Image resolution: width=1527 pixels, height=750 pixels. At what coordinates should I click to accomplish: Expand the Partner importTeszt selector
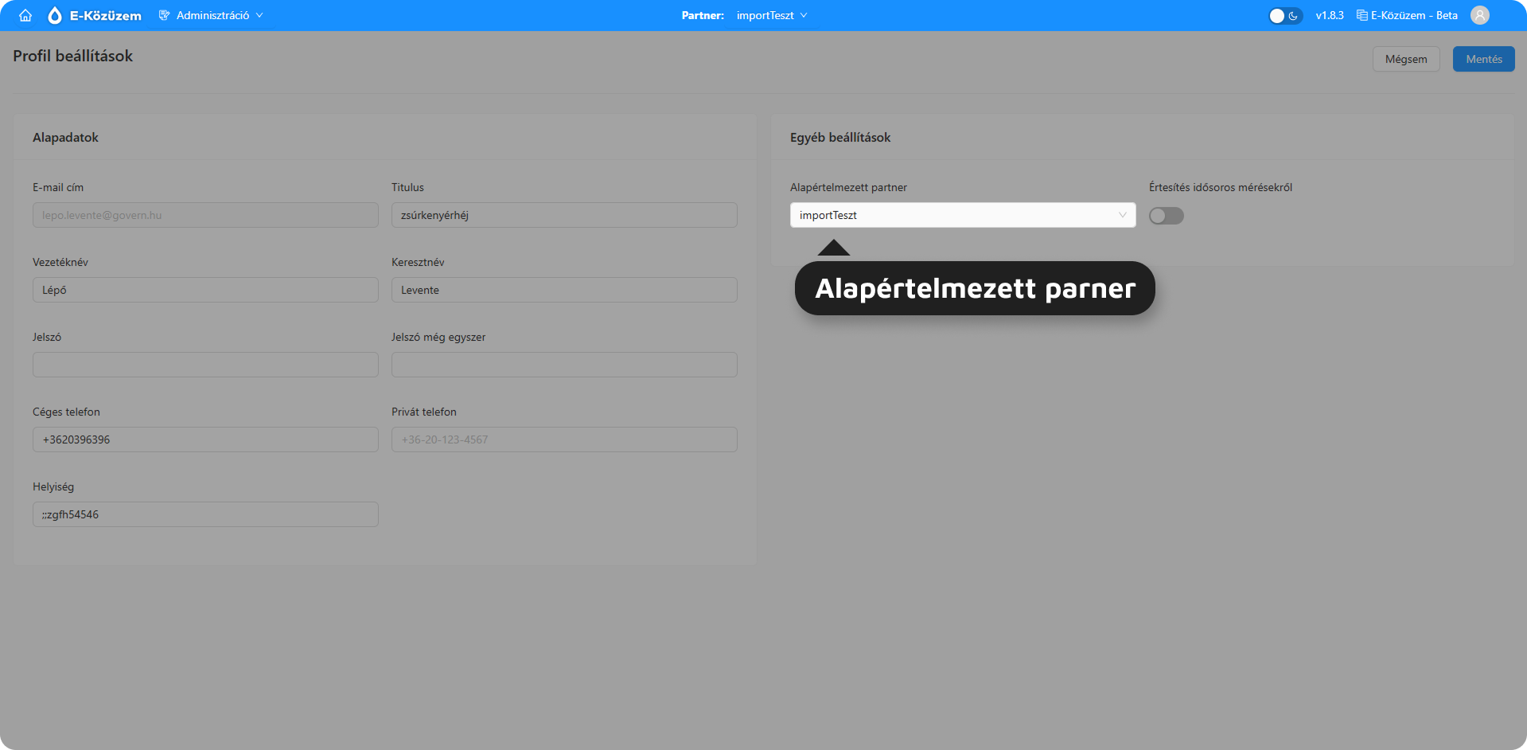click(771, 15)
